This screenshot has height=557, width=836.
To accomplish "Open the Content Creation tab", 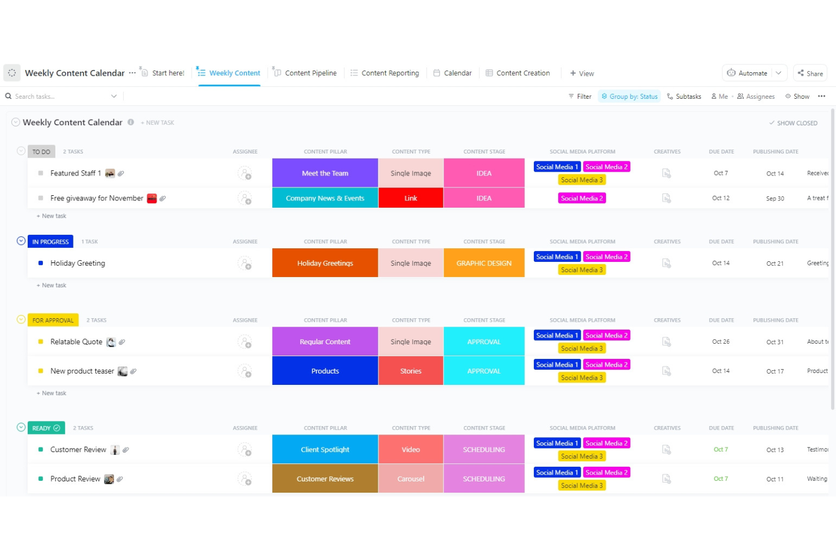I will coord(518,73).
